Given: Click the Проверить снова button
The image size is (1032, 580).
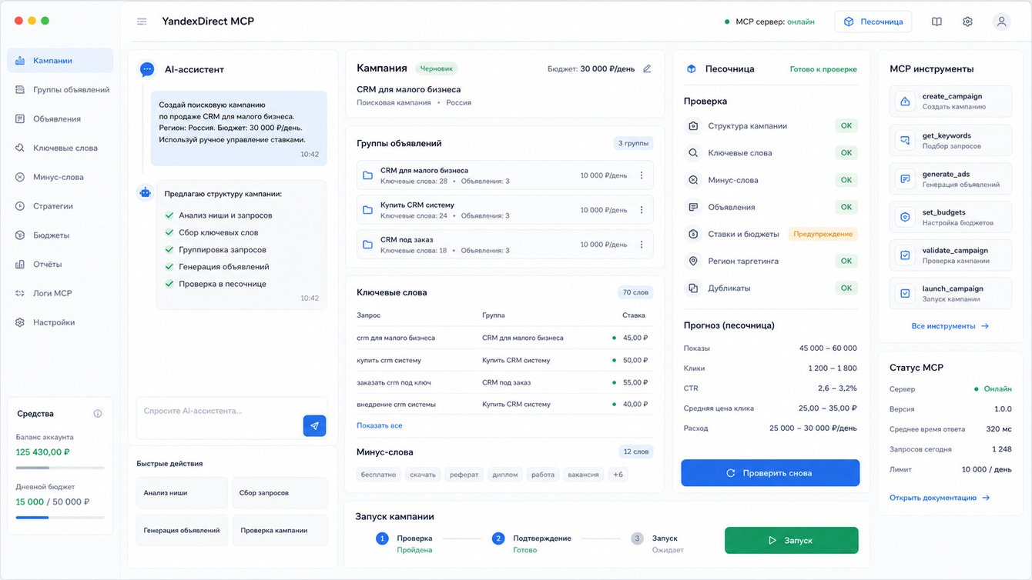Looking at the screenshot, I should click(770, 473).
